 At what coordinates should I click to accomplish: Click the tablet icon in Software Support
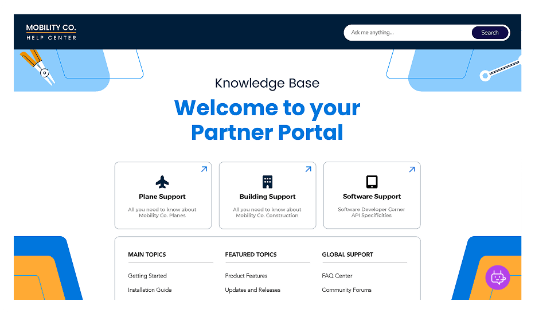pos(372,182)
